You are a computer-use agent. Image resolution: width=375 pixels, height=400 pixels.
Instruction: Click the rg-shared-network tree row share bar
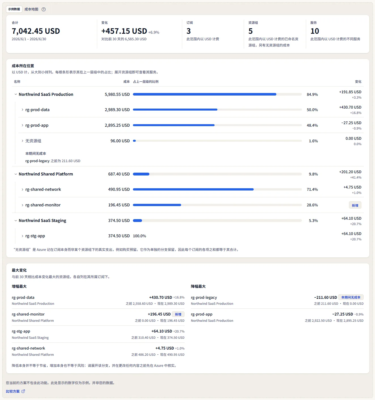tap(217, 189)
